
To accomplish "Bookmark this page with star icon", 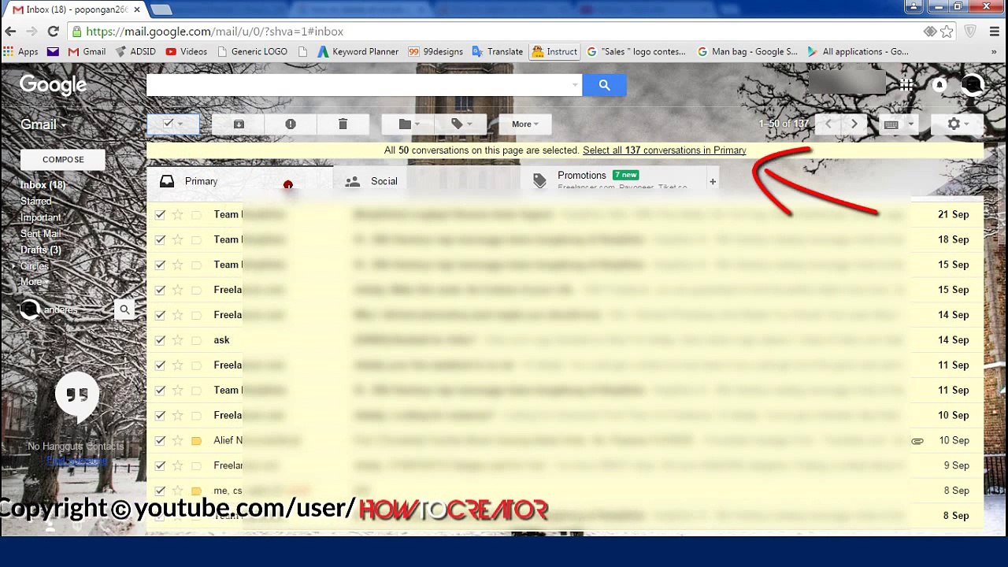I will pyautogui.click(x=947, y=31).
